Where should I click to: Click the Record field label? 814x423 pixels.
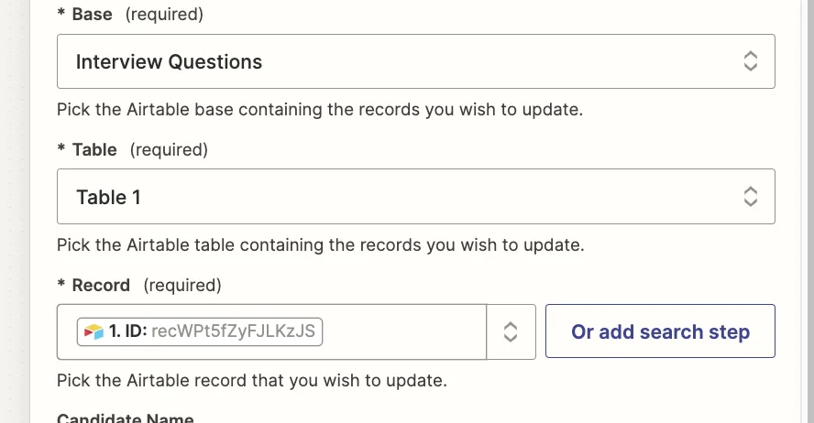[x=101, y=285]
